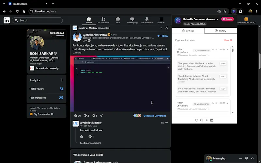Click Clear All in history panel
This screenshot has height=163, width=261.
pyautogui.click(x=228, y=40)
